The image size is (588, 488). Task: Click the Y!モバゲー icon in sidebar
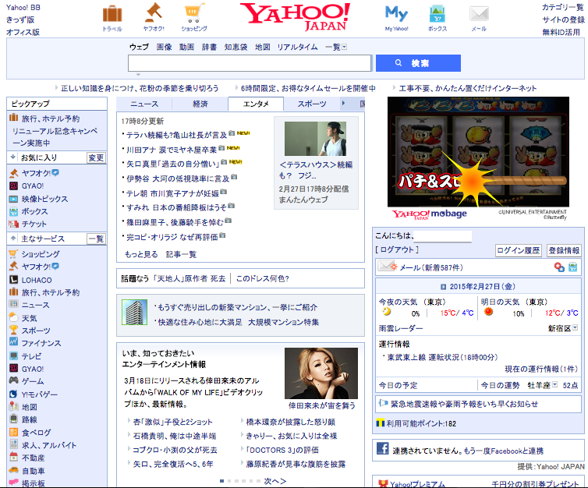pyautogui.click(x=13, y=394)
